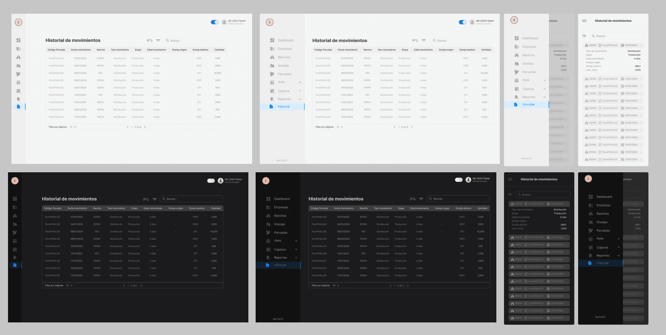Click filter icon in dark labeled-sidebar desktop frame
666x335 pixels.
pyautogui.click(x=421, y=199)
